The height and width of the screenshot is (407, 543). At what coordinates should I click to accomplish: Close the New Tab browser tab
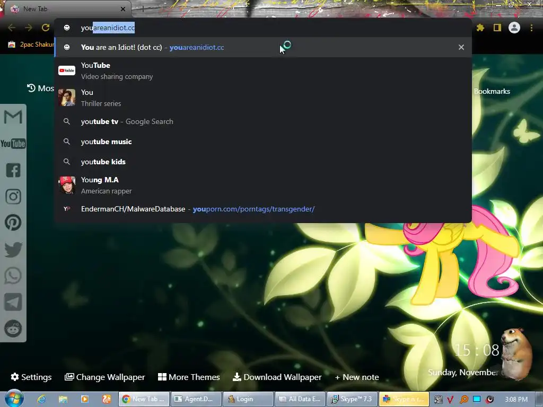pos(122,9)
